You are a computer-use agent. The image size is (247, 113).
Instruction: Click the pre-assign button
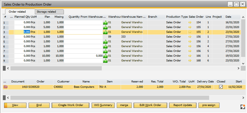[x=209, y=105]
